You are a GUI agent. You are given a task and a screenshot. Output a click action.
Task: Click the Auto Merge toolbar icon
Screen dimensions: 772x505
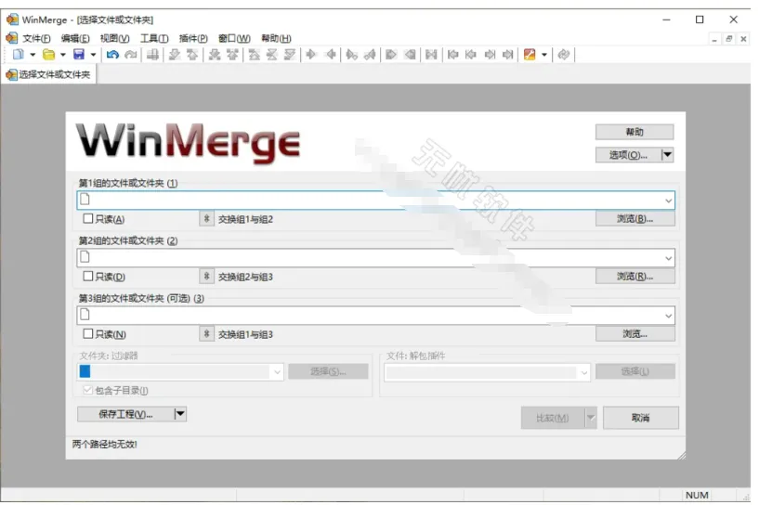pos(431,54)
